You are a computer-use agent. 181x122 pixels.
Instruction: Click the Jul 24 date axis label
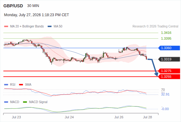(69, 117)
